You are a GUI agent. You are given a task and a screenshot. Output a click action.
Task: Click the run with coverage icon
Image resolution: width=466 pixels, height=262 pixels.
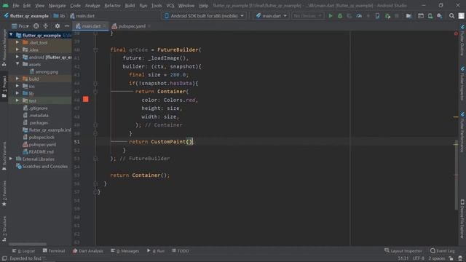pyautogui.click(x=349, y=16)
